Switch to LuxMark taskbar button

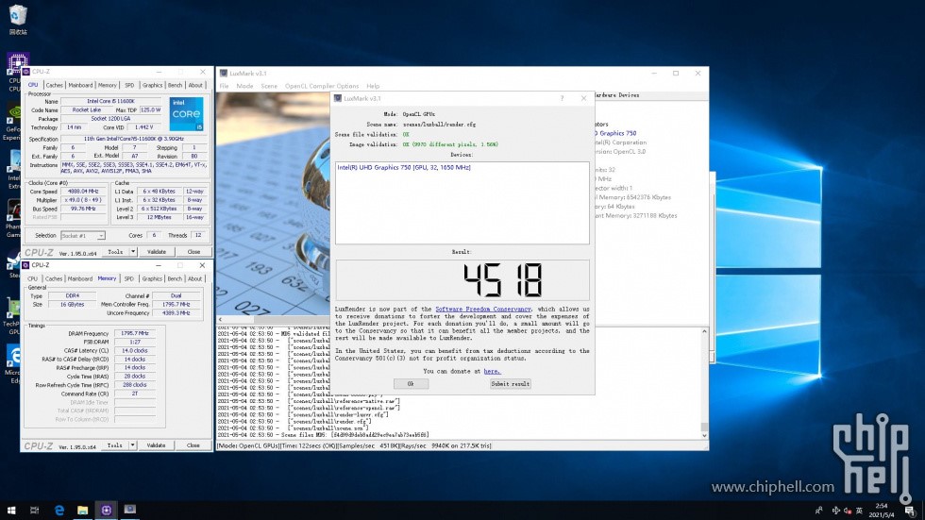pos(130,510)
